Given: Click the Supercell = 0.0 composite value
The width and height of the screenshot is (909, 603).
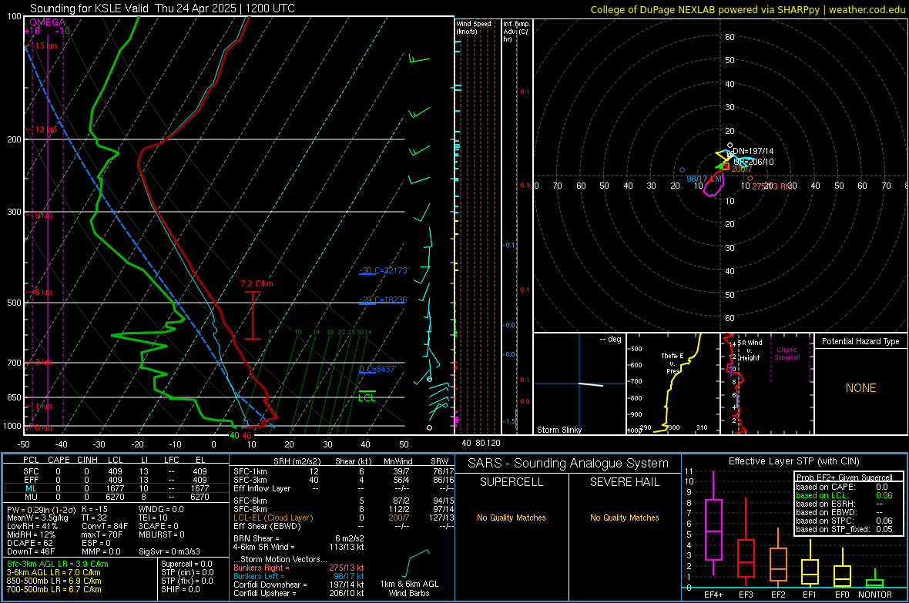Looking at the screenshot, I should [x=186, y=564].
